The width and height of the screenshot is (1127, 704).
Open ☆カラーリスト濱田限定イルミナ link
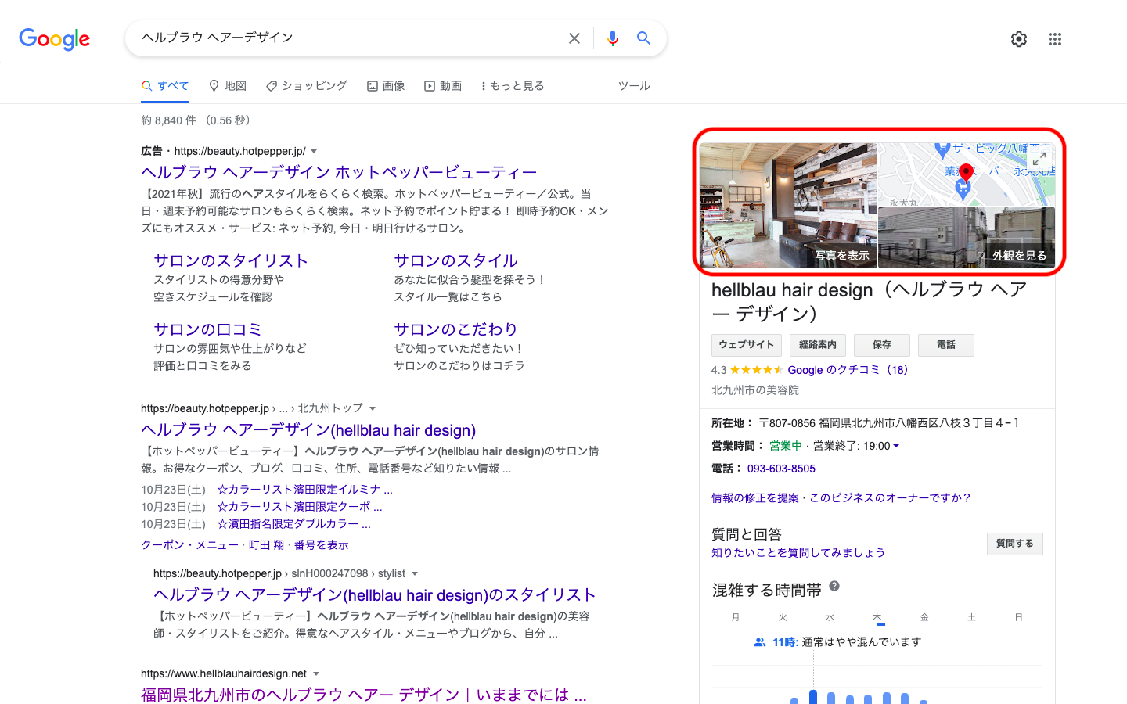coord(304,490)
